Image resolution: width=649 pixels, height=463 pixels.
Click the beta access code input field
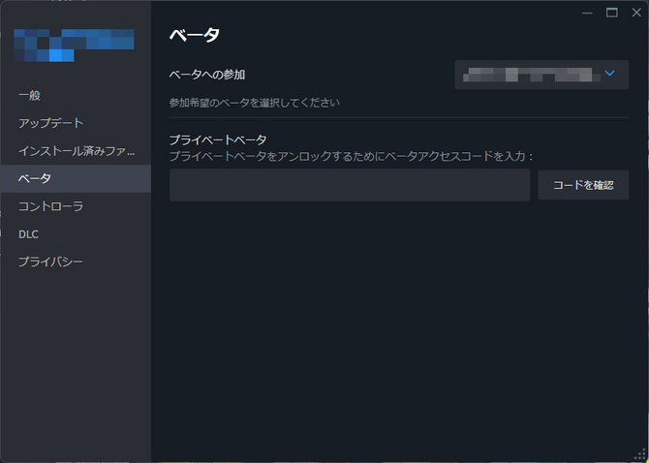coord(349,185)
